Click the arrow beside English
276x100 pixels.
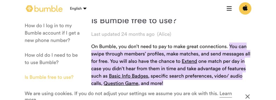point(85,9)
